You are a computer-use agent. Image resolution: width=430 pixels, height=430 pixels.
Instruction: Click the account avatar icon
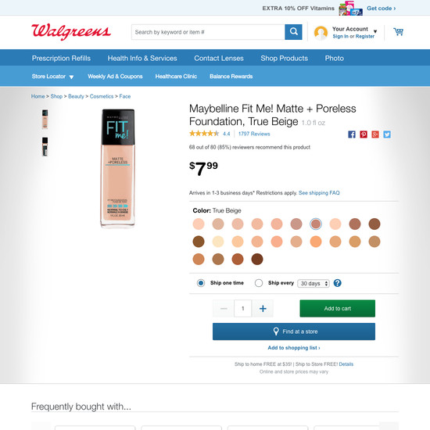click(321, 33)
